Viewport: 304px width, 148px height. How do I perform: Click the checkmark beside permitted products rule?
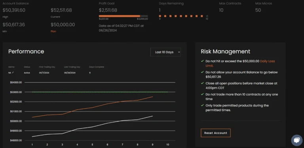(202, 105)
